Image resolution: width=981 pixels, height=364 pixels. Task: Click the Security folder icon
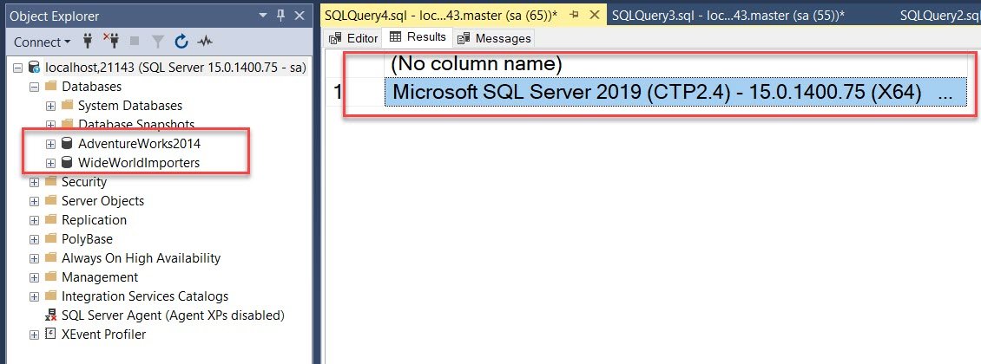(x=50, y=182)
